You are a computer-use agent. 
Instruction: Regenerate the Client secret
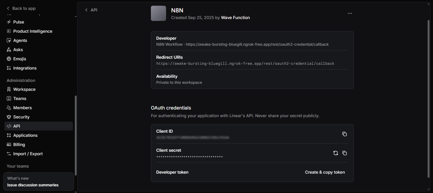[x=335, y=153]
